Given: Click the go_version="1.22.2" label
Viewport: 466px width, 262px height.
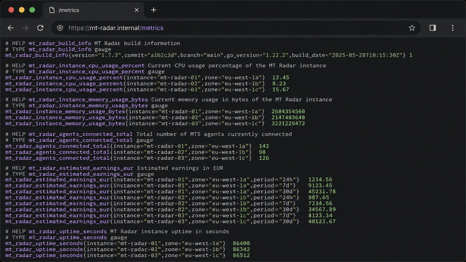Looking at the screenshot, I should (258, 55).
